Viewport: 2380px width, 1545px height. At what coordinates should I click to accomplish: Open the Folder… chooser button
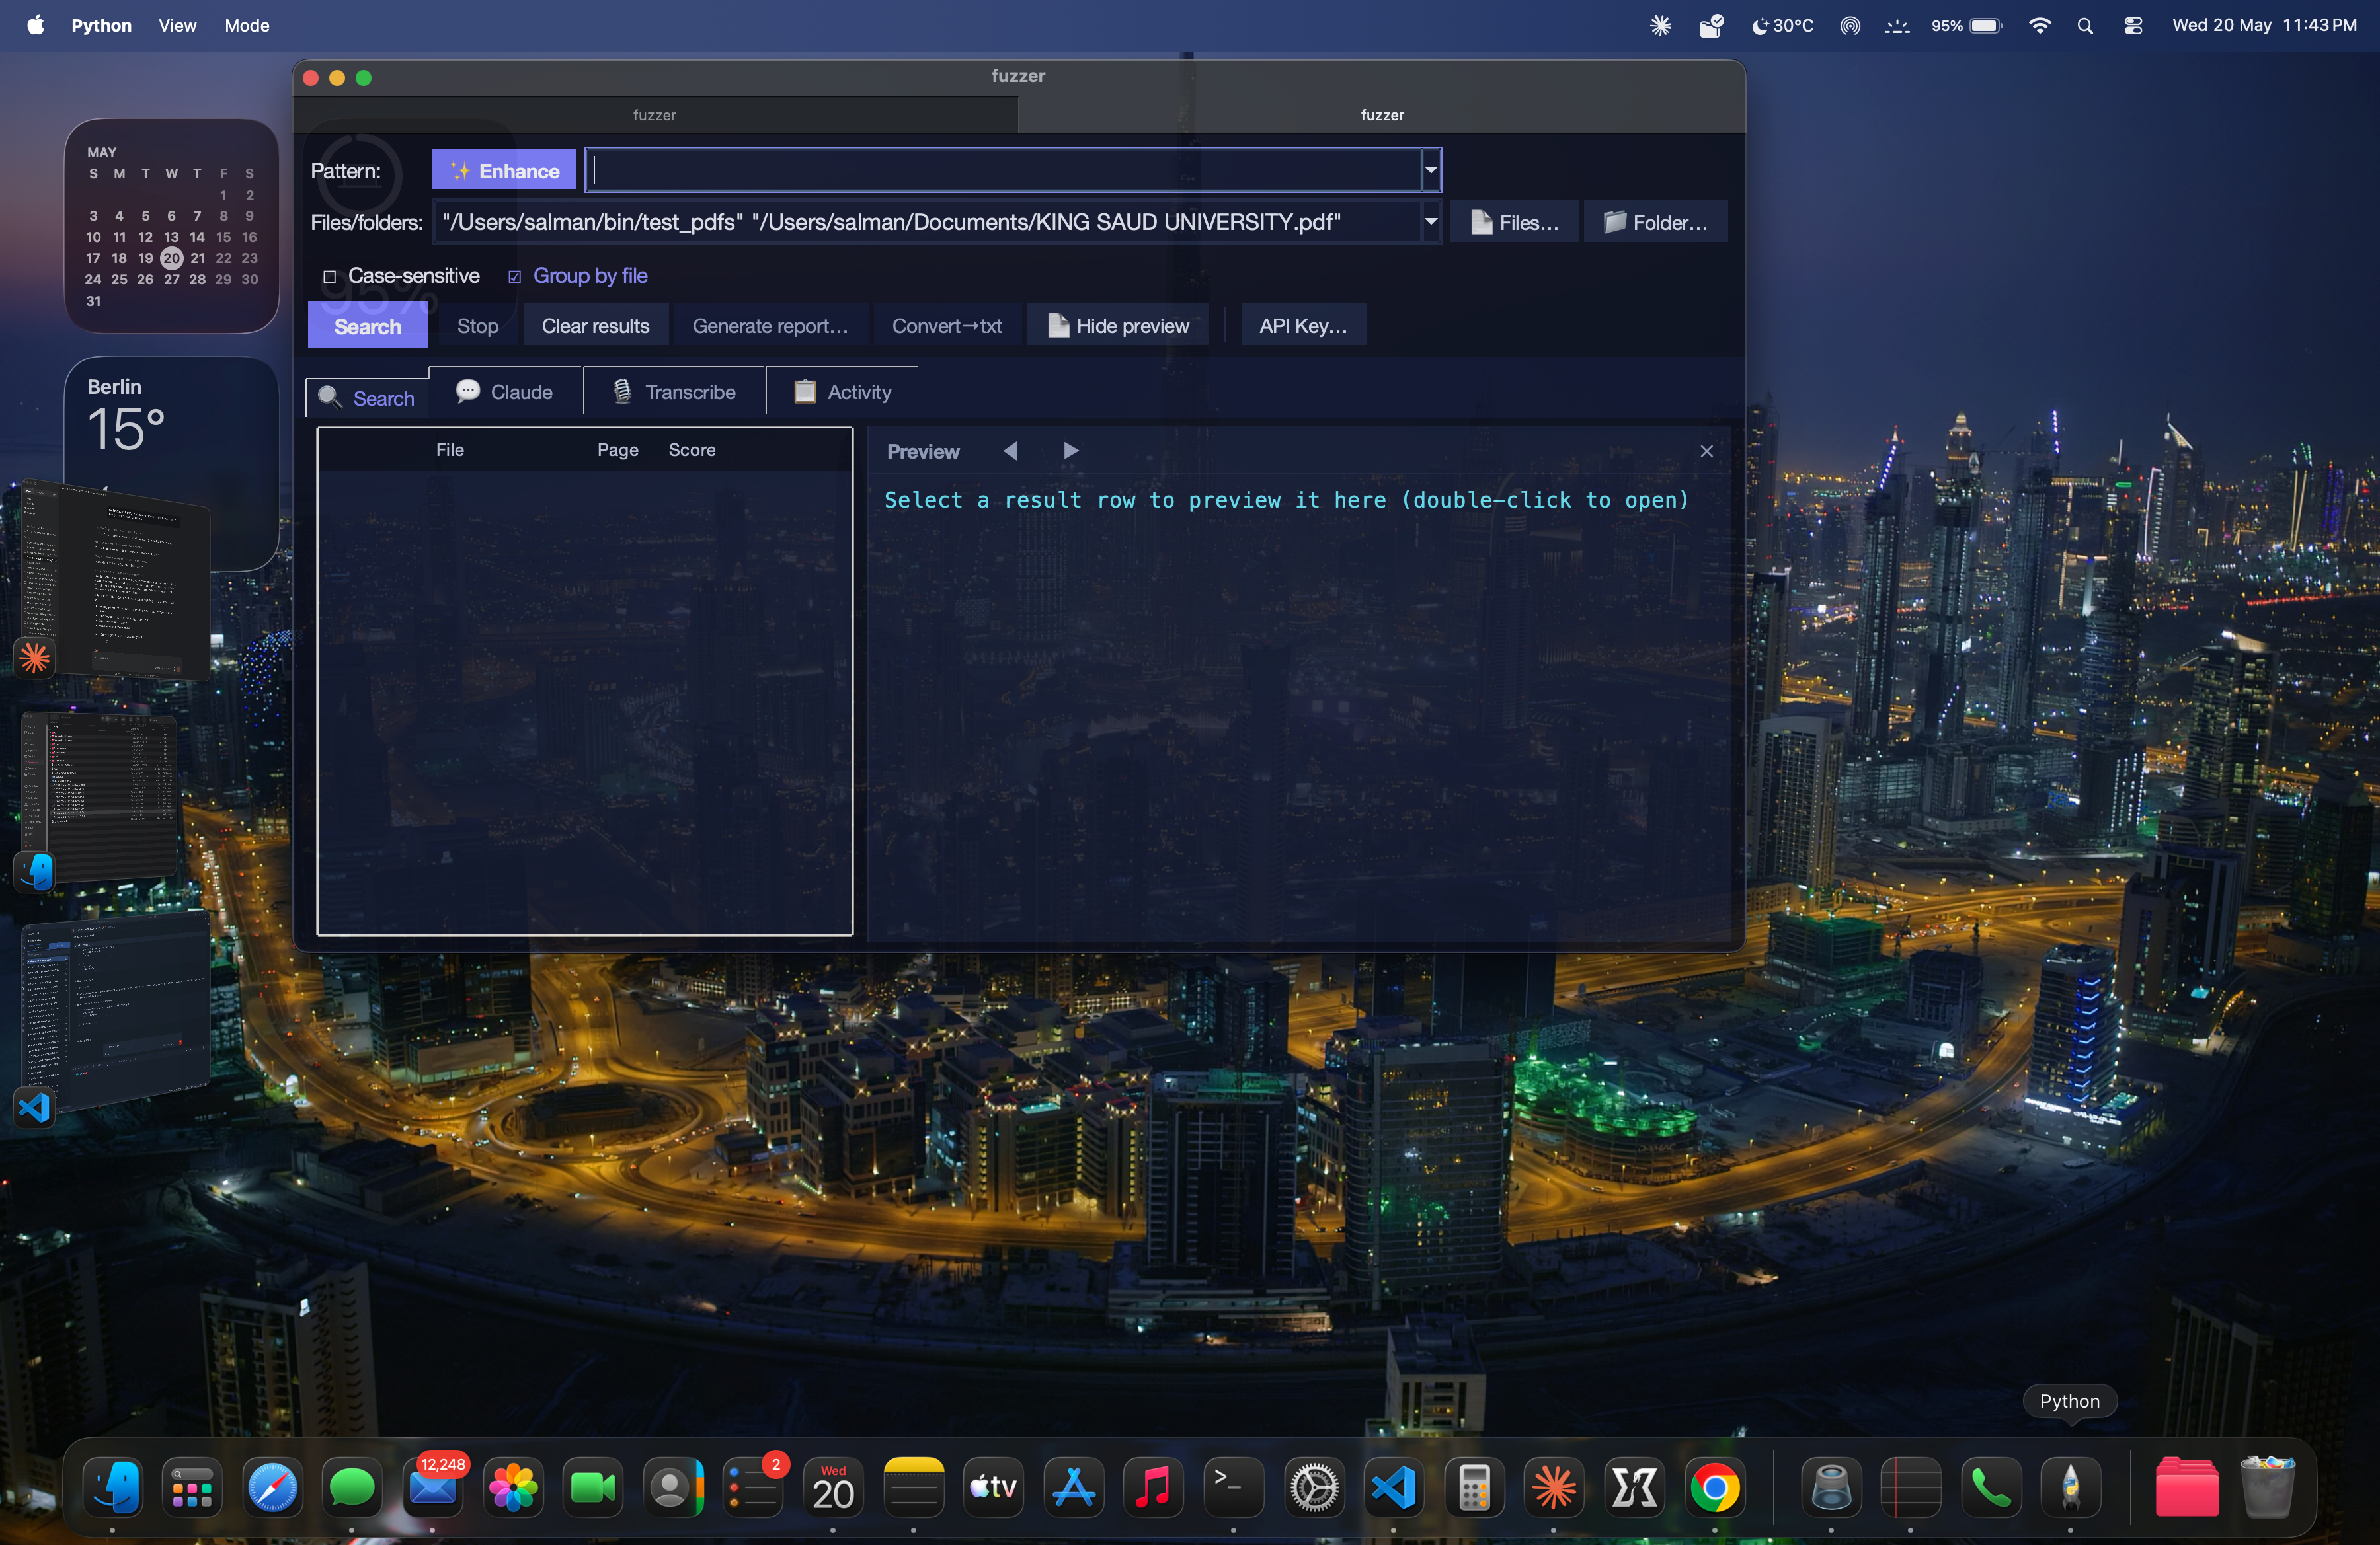pyautogui.click(x=1655, y=222)
